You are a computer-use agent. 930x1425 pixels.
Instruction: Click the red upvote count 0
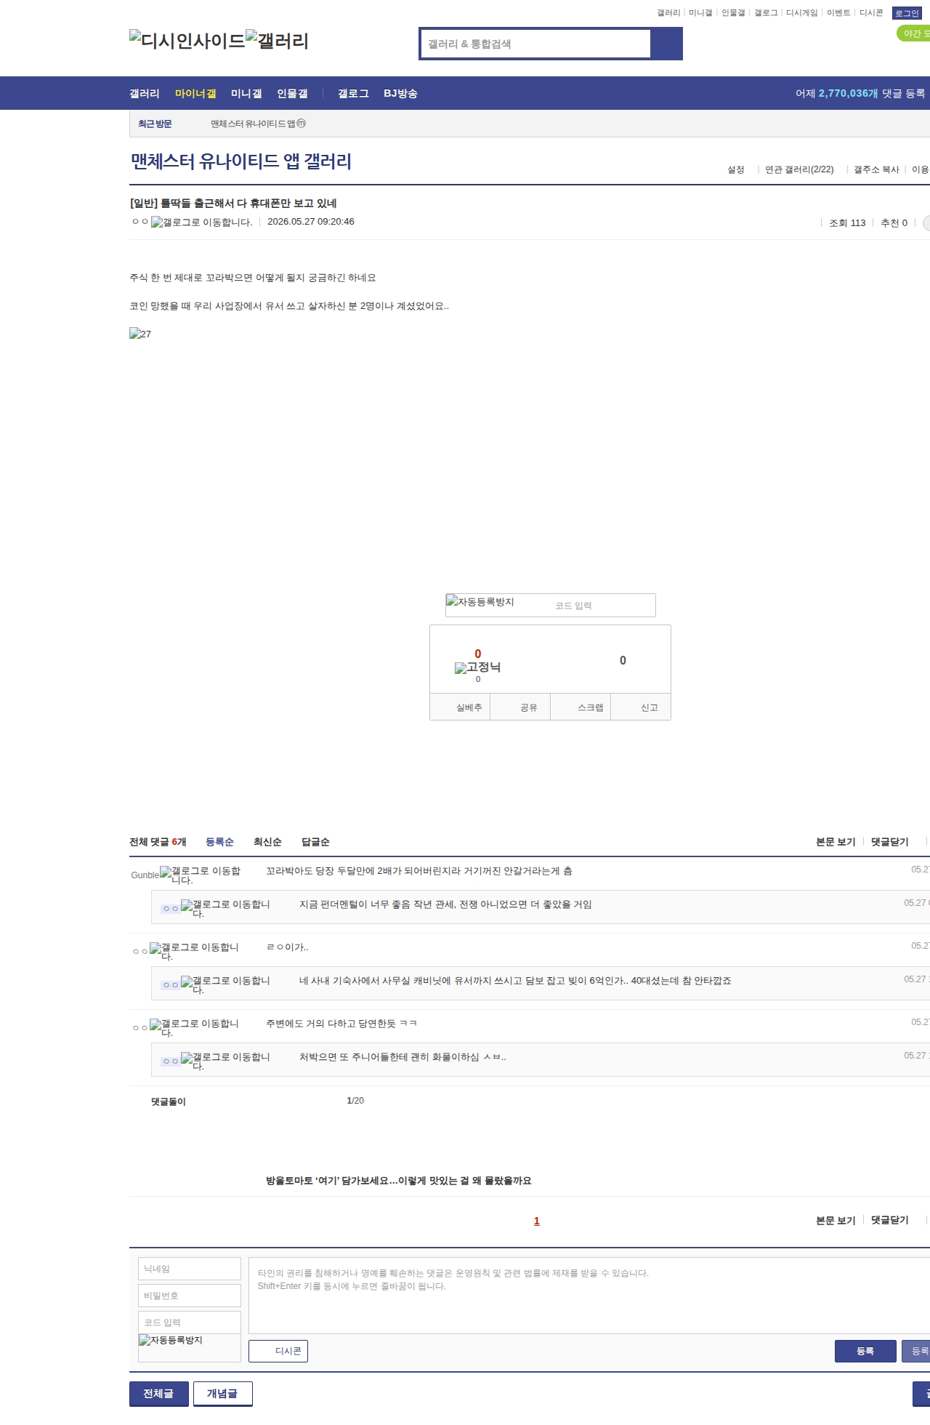click(x=478, y=654)
